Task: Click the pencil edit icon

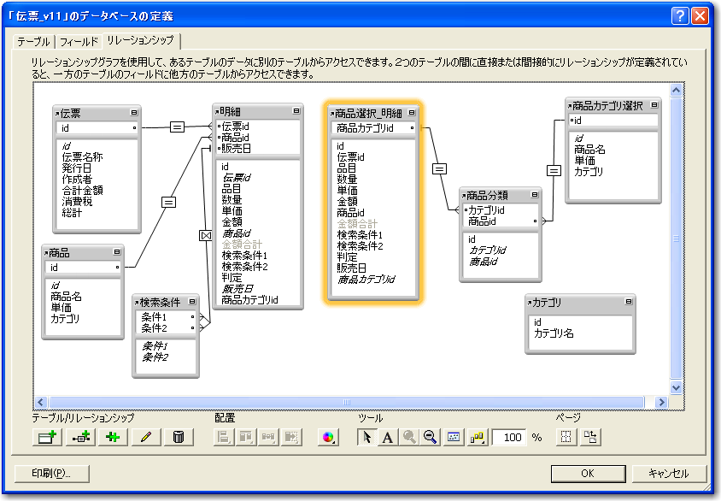Action: tap(146, 437)
